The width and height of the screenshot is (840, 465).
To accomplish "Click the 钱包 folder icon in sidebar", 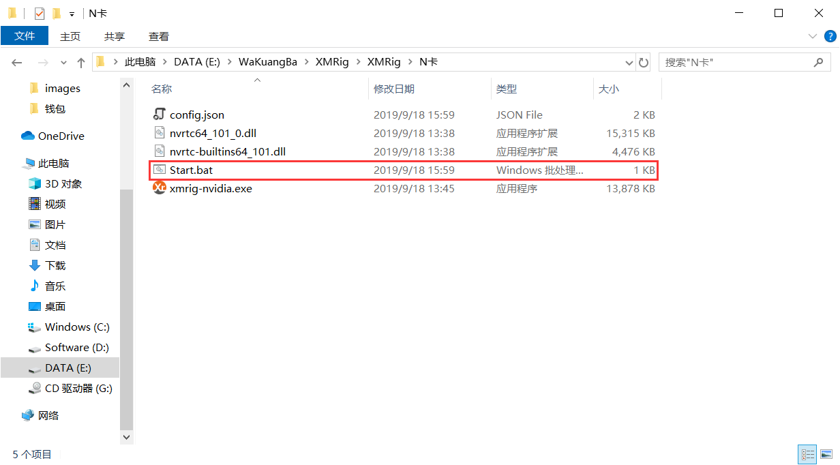I will coord(34,108).
